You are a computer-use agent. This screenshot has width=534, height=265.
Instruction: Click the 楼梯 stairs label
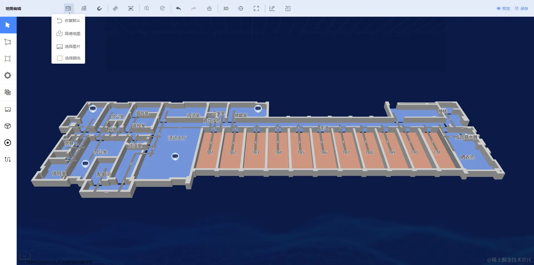click(443, 111)
